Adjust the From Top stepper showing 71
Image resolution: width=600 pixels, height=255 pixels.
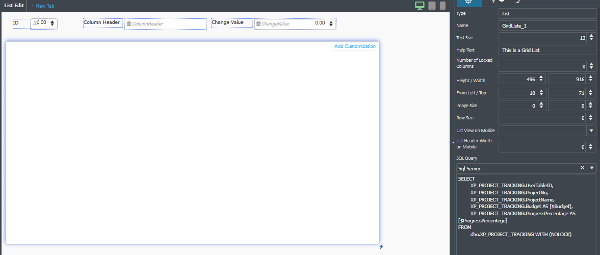(591, 93)
